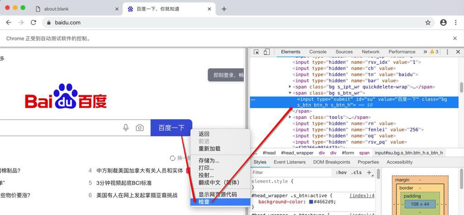Select 打印... in the context menu
464x215 pixels.
[220, 168]
